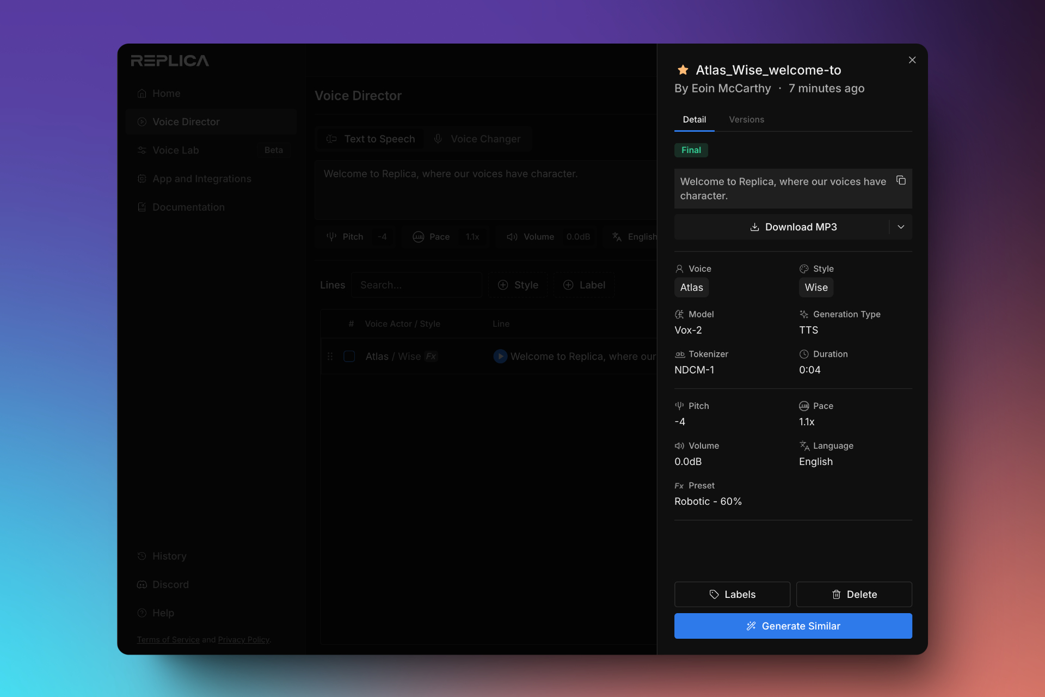1045x697 pixels.
Task: Click the Duration clock icon
Action: tap(804, 354)
